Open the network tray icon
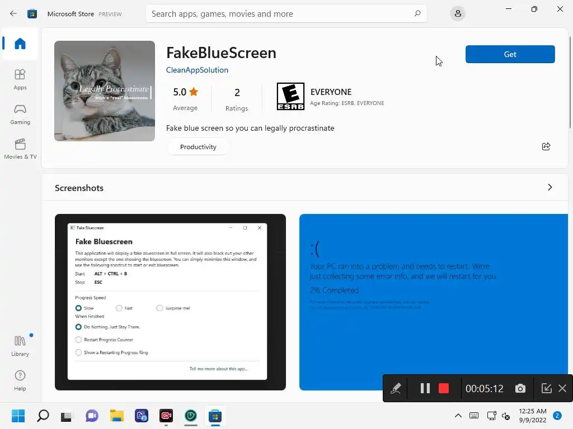The height and width of the screenshot is (429, 573). [x=492, y=416]
